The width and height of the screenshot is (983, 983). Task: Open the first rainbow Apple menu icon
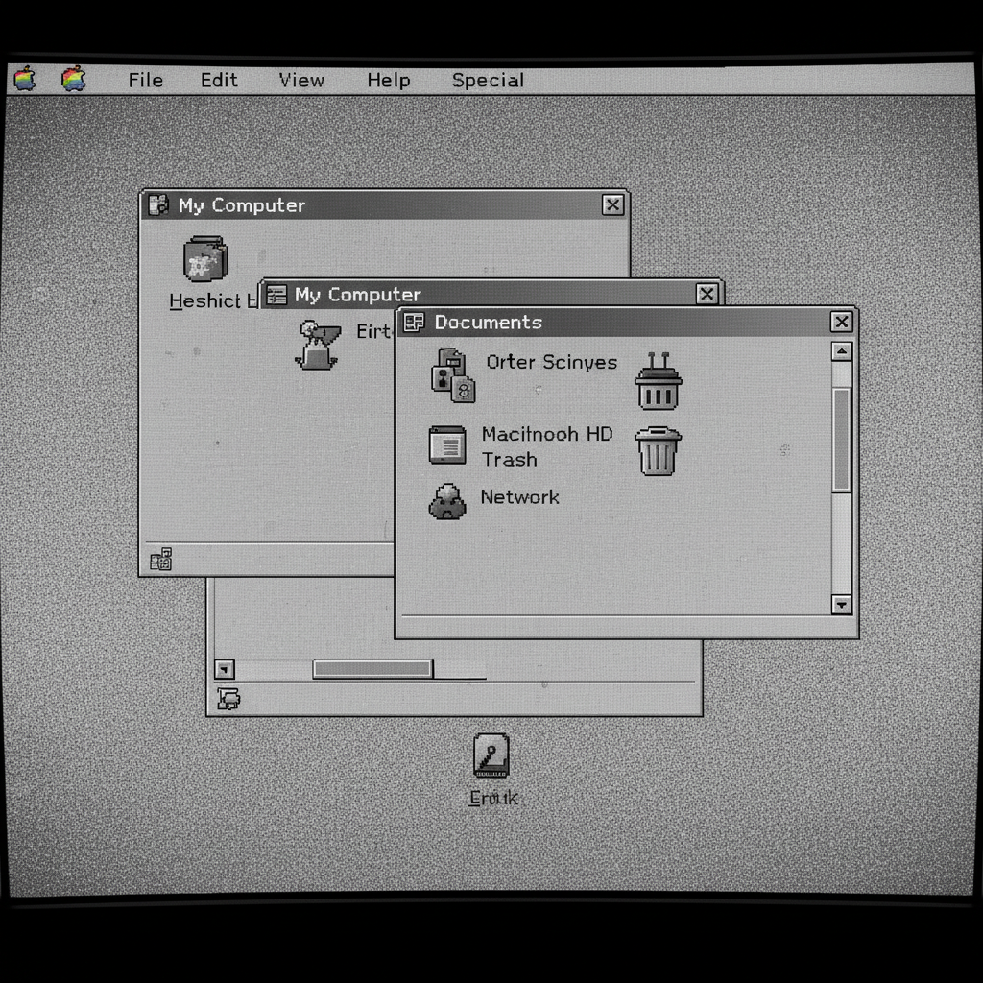(24, 79)
